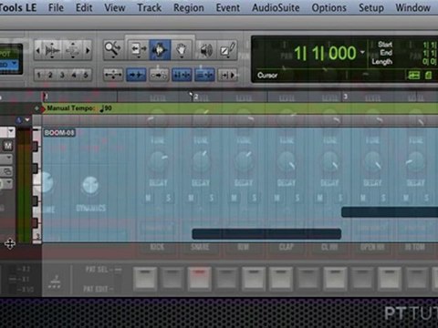Click the KICK instrument label in Boom
This screenshot has height=328, width=438.
pos(157,247)
